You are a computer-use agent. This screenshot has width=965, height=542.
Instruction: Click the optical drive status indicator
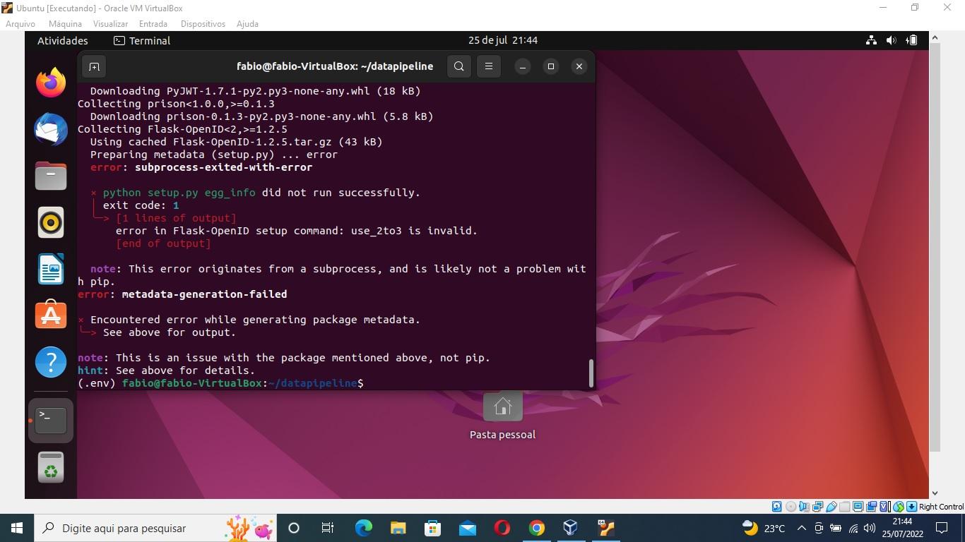791,507
